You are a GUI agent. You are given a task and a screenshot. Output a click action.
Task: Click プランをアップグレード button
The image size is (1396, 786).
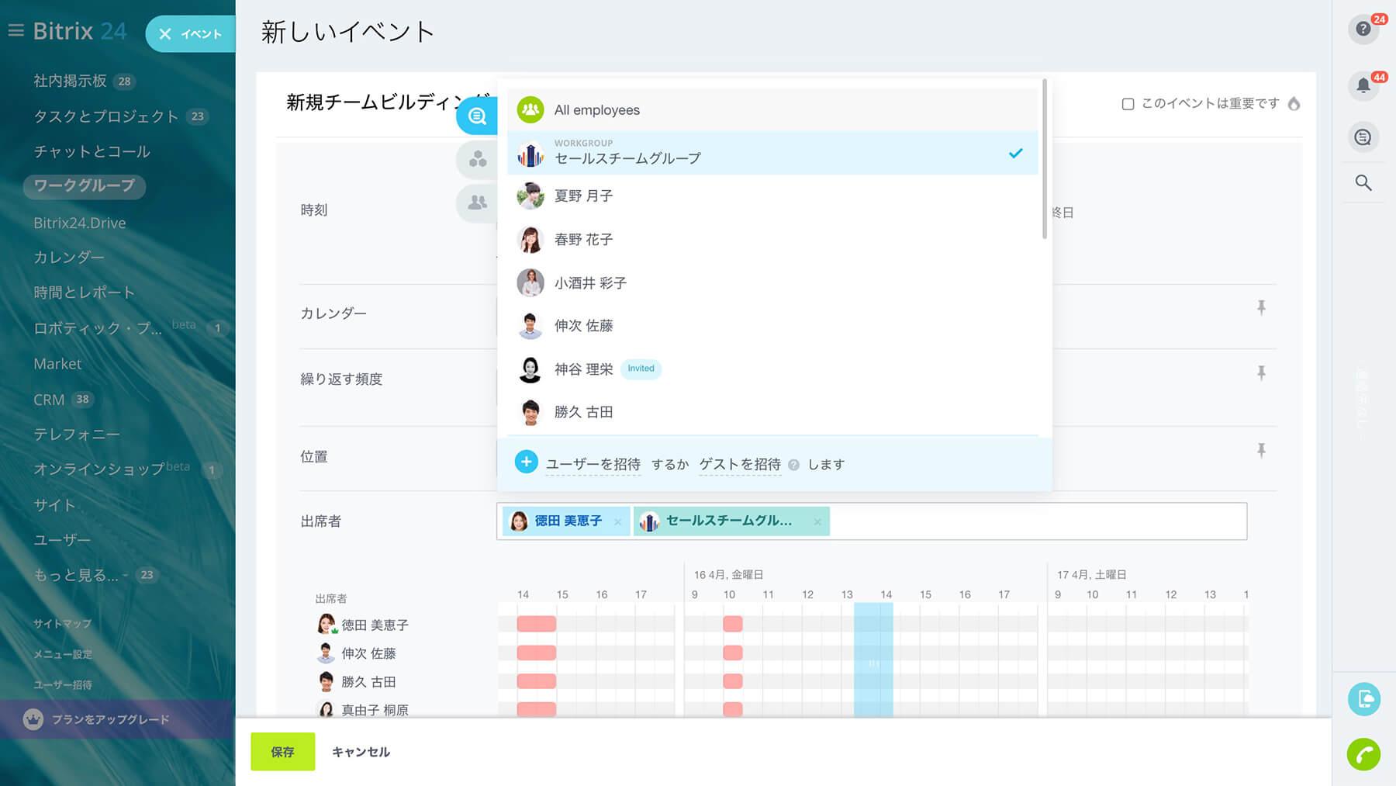click(116, 719)
